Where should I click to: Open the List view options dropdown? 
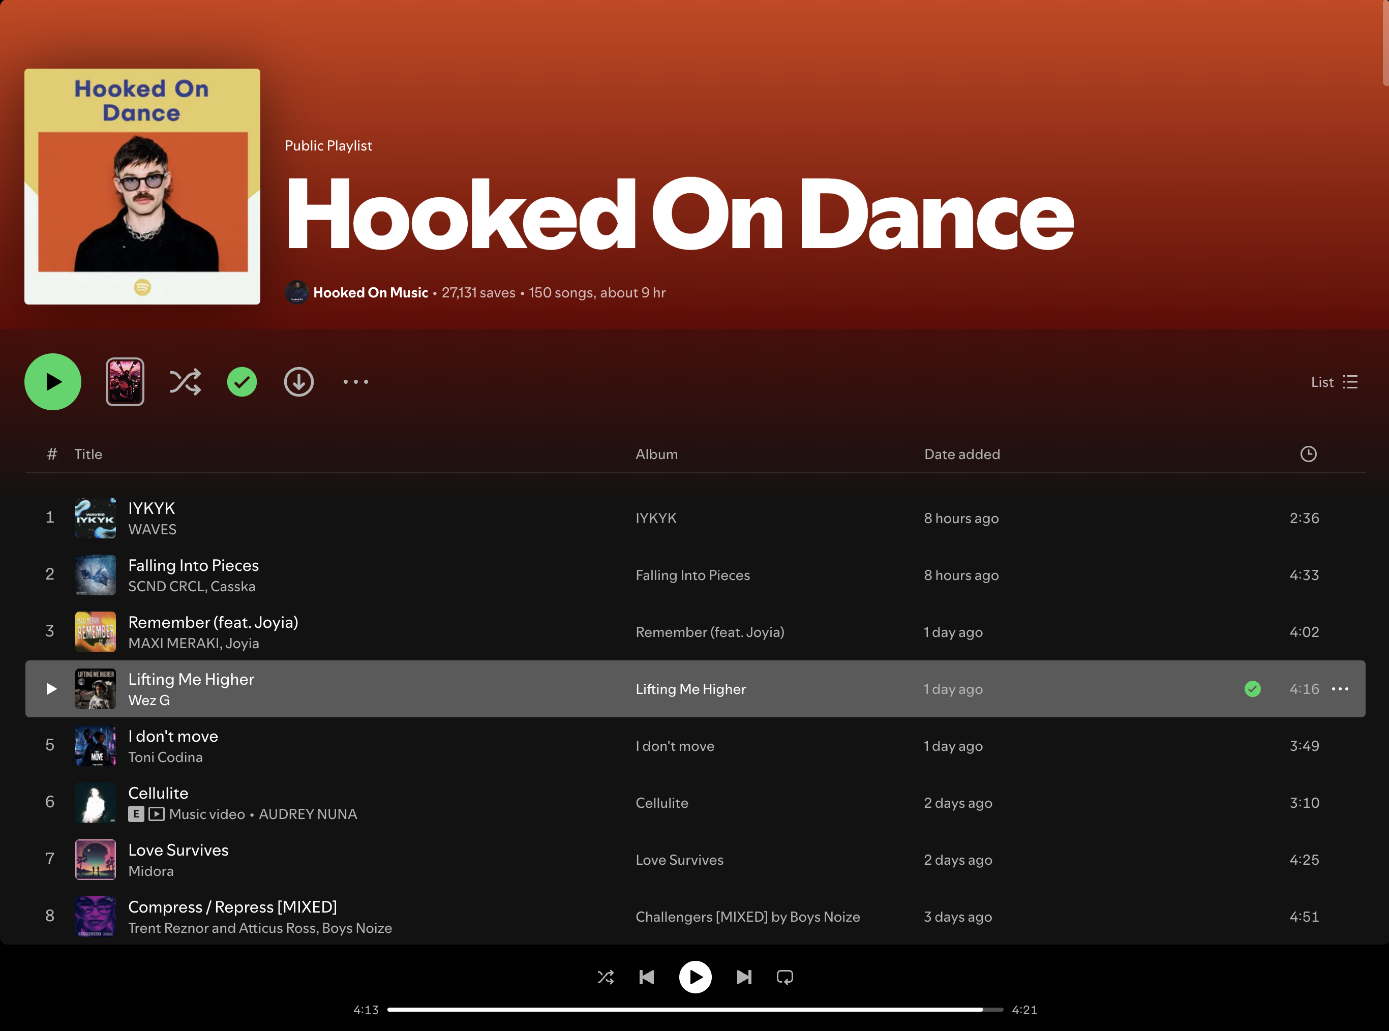tap(1334, 382)
